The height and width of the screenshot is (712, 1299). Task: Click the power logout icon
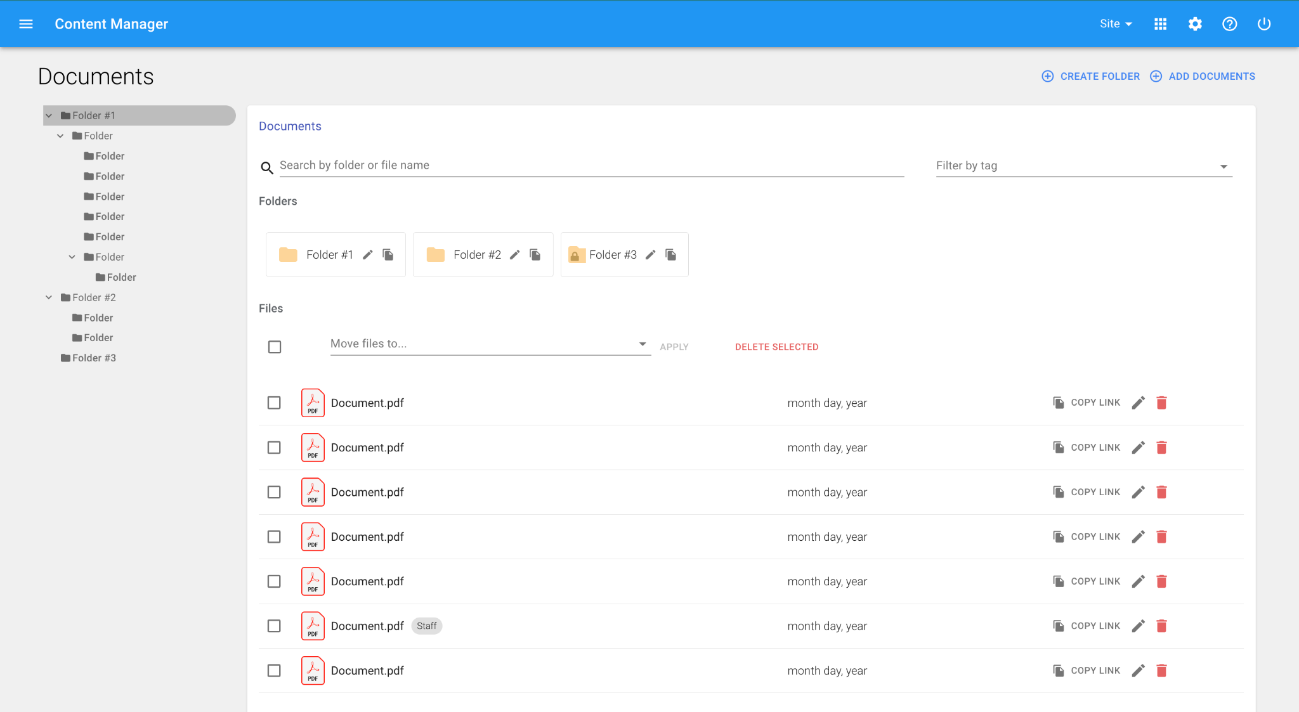click(1264, 24)
